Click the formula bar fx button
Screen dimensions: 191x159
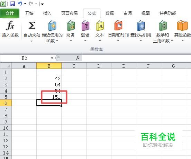point(78,58)
